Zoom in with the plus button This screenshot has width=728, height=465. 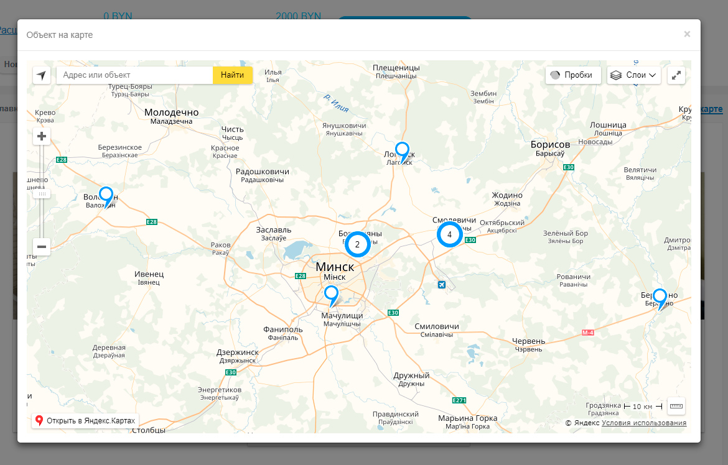(x=42, y=137)
